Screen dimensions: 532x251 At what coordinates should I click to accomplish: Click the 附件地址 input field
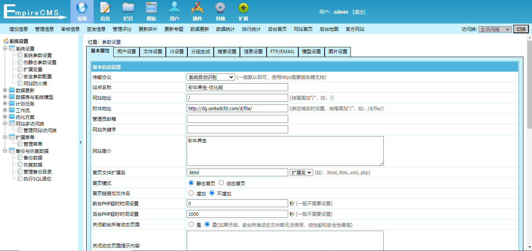pyautogui.click(x=237, y=108)
